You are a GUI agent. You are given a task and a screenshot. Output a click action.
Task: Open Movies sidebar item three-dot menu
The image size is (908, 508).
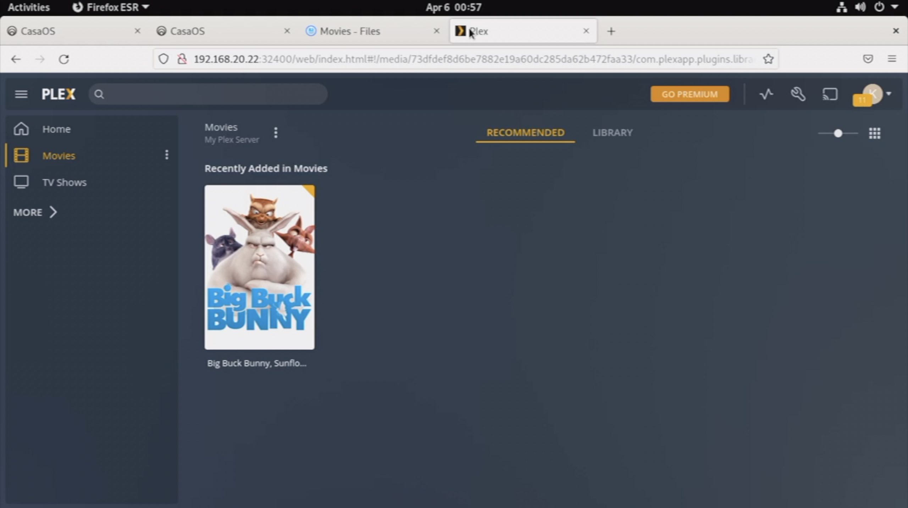[166, 155]
